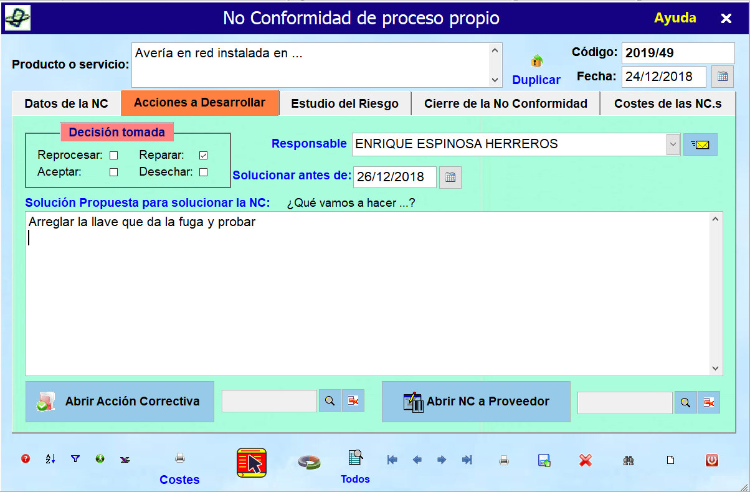The height and width of the screenshot is (492, 750).
Task: Click Solución Propuesta scrollbar up arrow
Action: [716, 218]
